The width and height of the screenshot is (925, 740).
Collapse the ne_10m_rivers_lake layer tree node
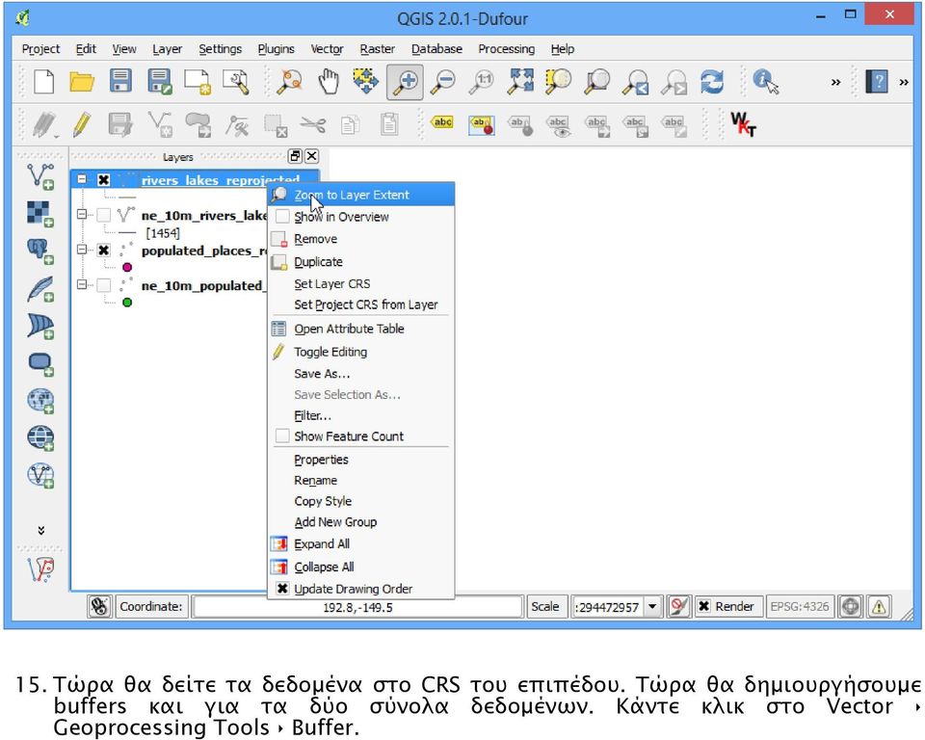pyautogui.click(x=82, y=214)
